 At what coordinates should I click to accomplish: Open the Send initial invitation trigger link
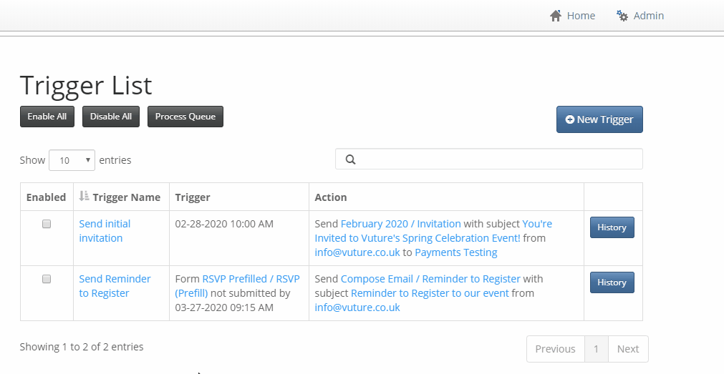[x=105, y=230]
